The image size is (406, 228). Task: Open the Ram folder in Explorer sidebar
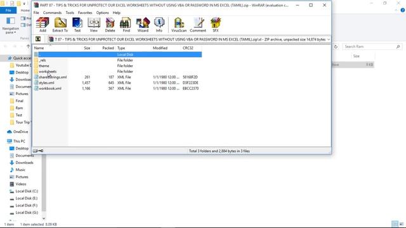19,108
